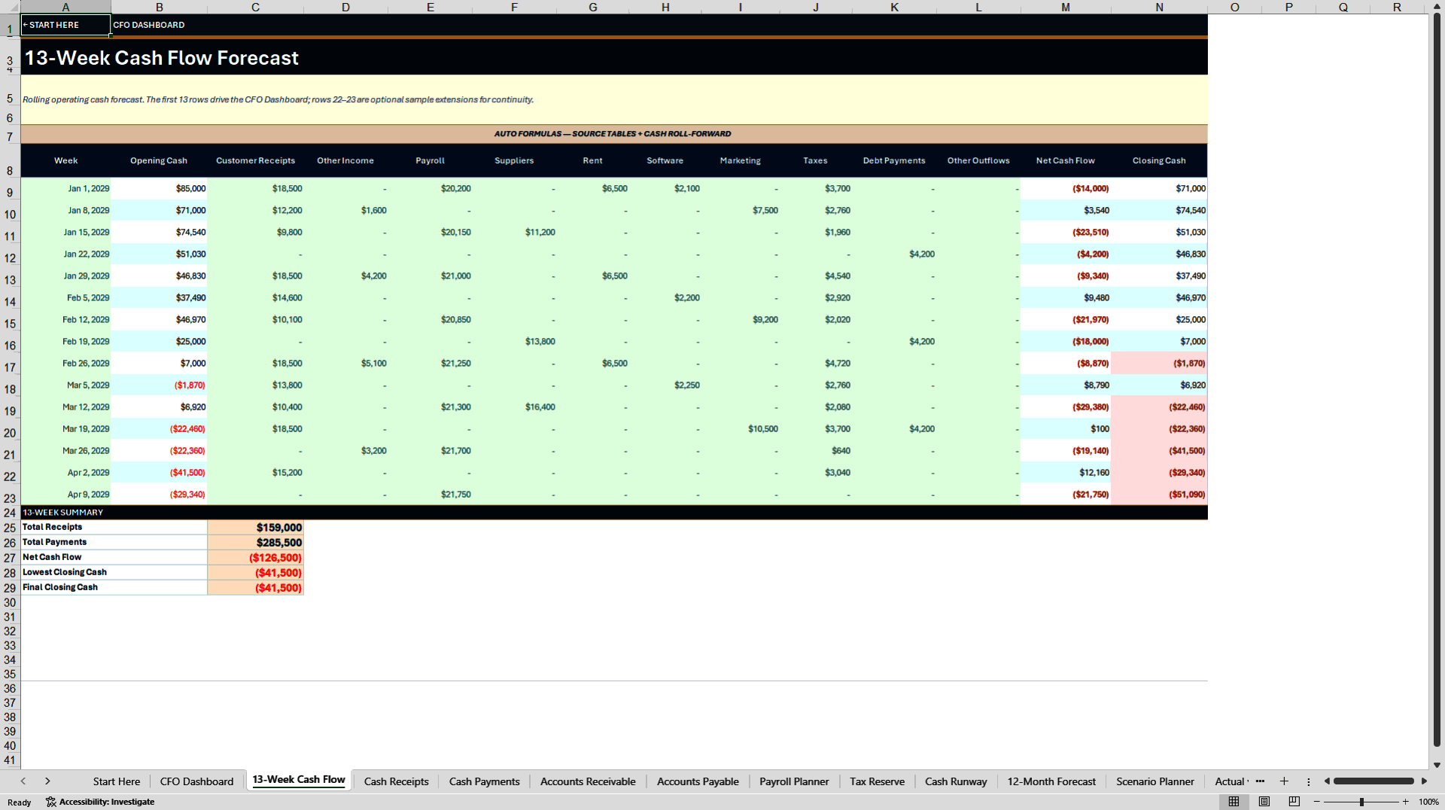Open the Accessibility: Investigate checker
This screenshot has width=1445, height=810.
pyautogui.click(x=100, y=802)
